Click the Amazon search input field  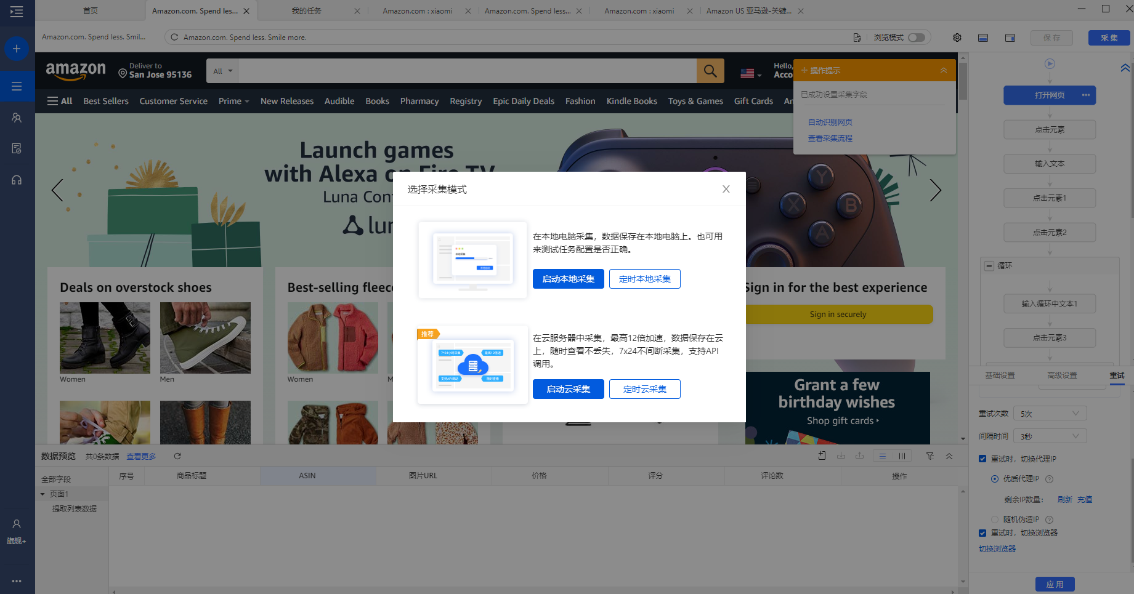[x=468, y=71]
